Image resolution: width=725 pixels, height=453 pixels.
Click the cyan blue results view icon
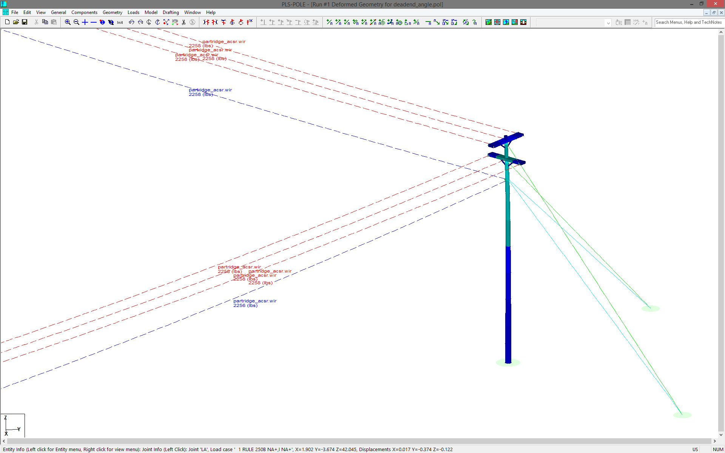tap(506, 22)
